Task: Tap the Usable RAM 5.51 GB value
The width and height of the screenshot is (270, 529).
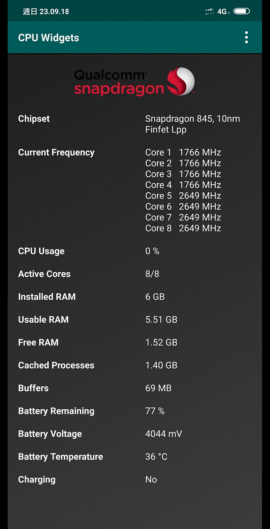Action: pos(161,320)
